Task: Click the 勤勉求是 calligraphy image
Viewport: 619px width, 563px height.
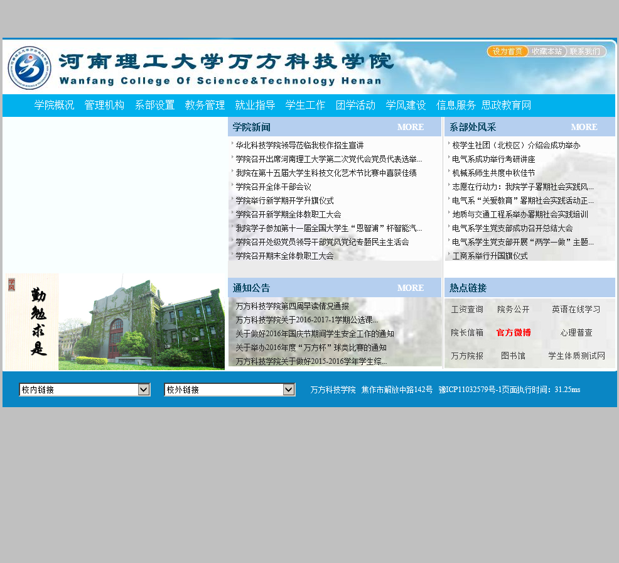Action: (32, 322)
